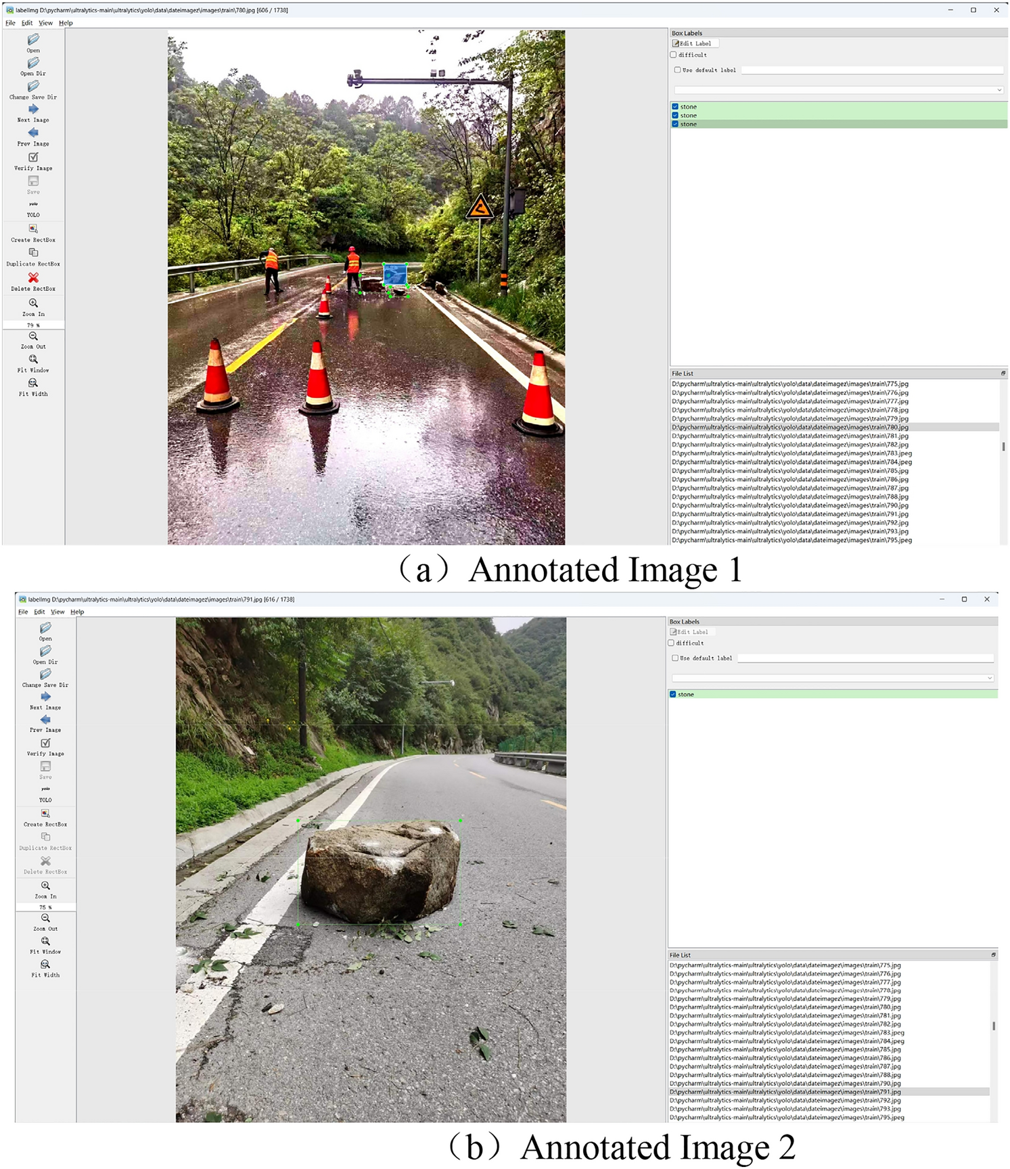Click Fit Window icon in Annotated Image 2 window
The width and height of the screenshot is (1010, 1169).
point(45,942)
